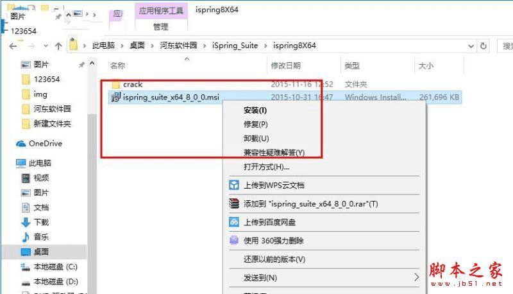Click the back navigation arrow
Viewport: 513px width, 294px height.
13,46
